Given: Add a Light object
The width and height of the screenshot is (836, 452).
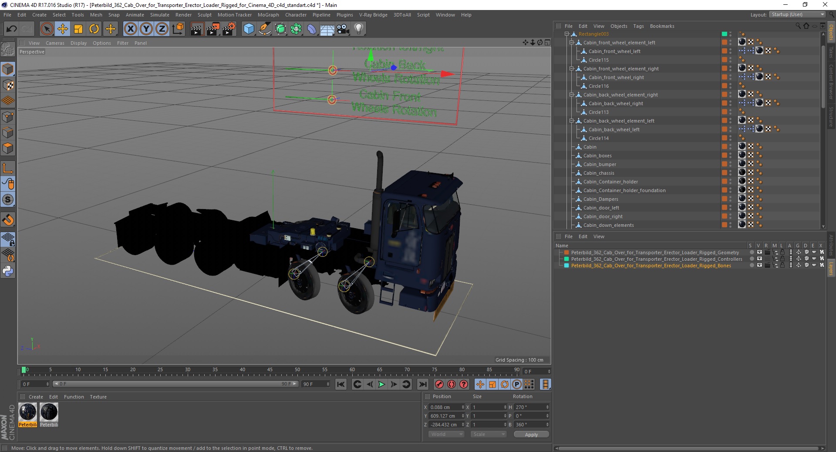Looking at the screenshot, I should coord(359,29).
